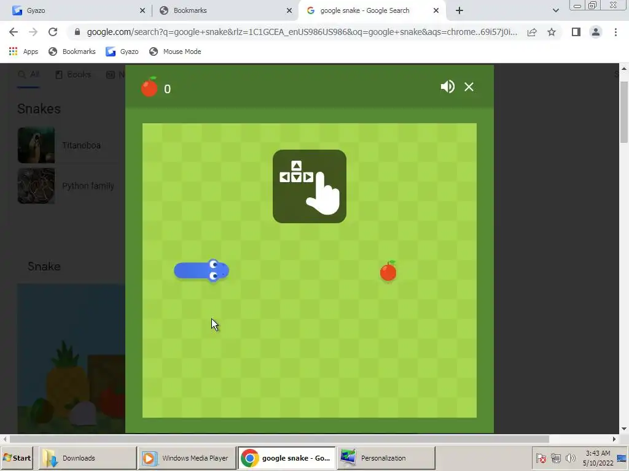Click the Python family thumbnail

[36, 186]
